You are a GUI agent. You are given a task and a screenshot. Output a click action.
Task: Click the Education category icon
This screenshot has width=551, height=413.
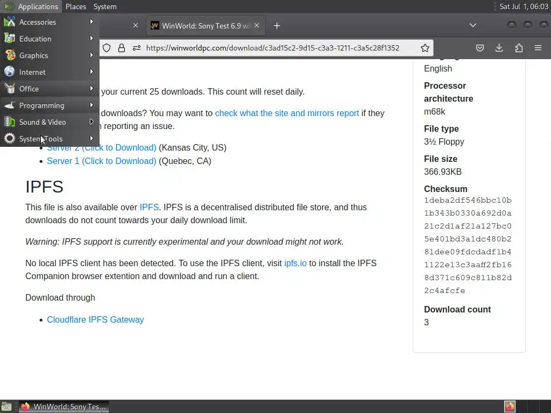point(10,39)
